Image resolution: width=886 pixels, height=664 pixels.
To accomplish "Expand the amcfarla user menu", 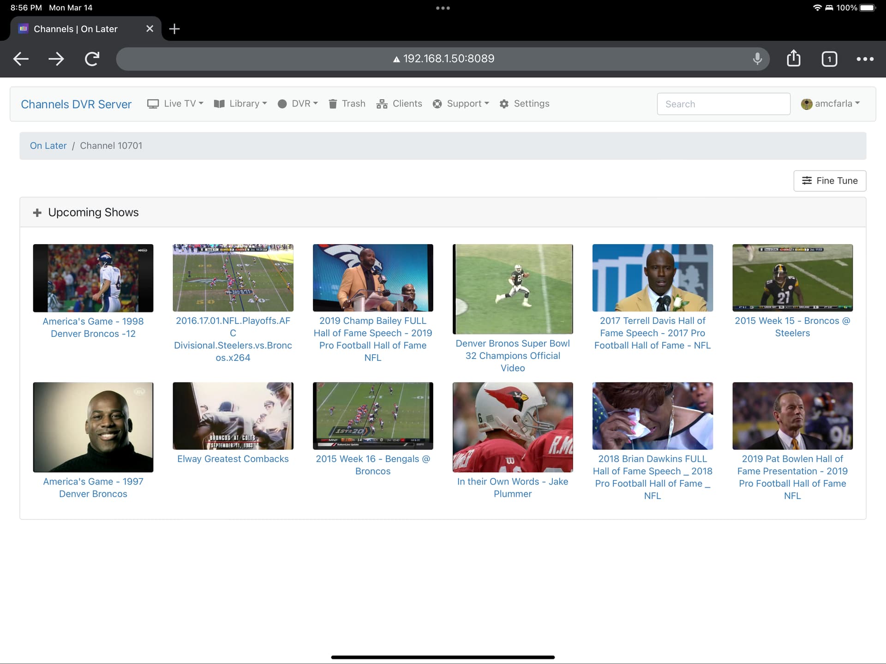I will (831, 104).
